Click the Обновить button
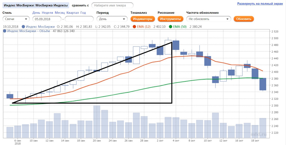Image resolution: width=286 pixels, height=145 pixels. tap(244, 19)
